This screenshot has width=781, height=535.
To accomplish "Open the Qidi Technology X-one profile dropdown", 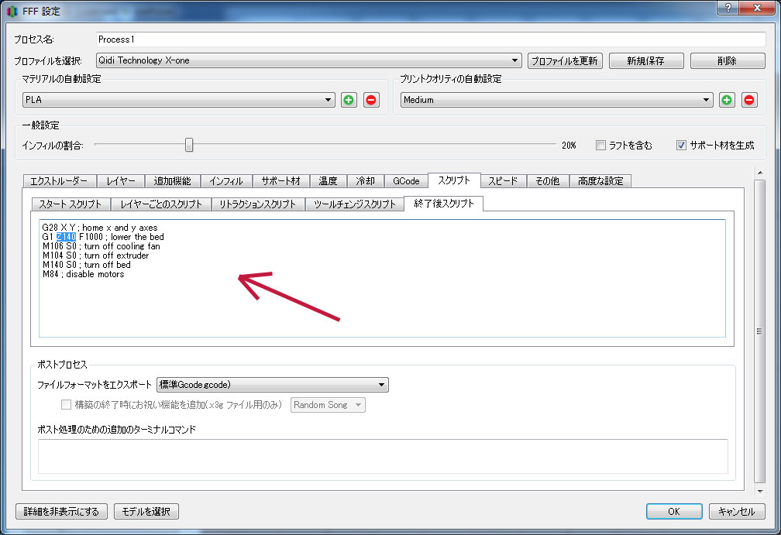I will point(308,60).
